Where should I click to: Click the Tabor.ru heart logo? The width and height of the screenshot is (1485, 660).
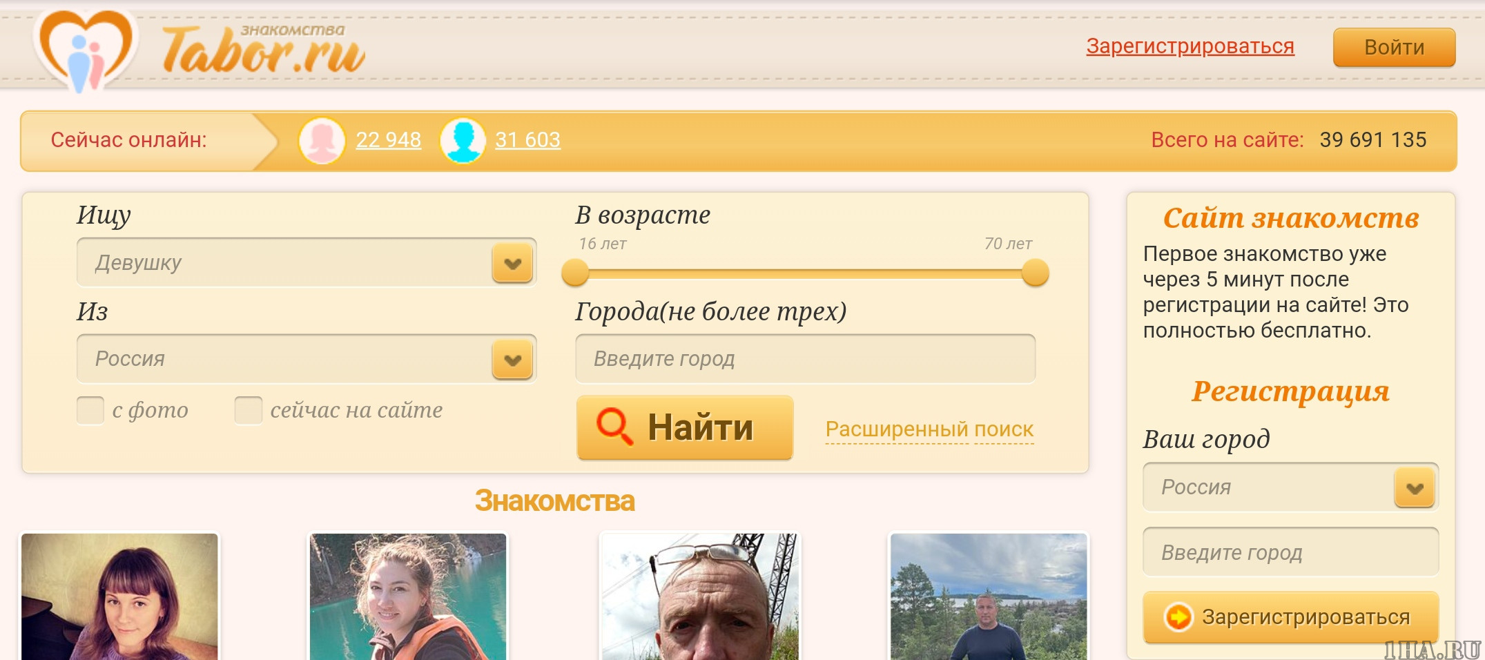(x=84, y=50)
